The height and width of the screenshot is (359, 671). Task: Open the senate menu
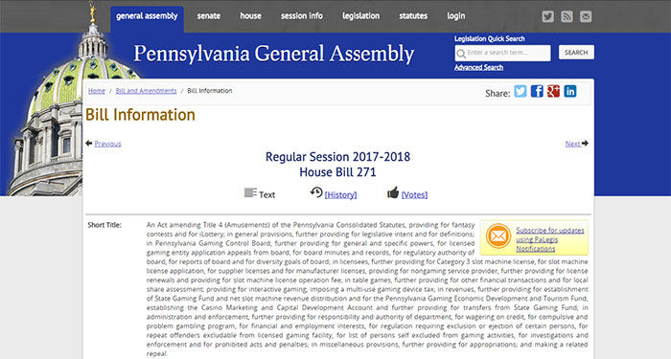(x=209, y=16)
